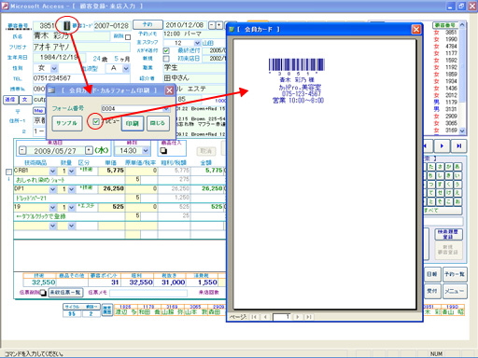478x358 pixels.
Task: Click the サンプル button
Action: click(x=67, y=123)
